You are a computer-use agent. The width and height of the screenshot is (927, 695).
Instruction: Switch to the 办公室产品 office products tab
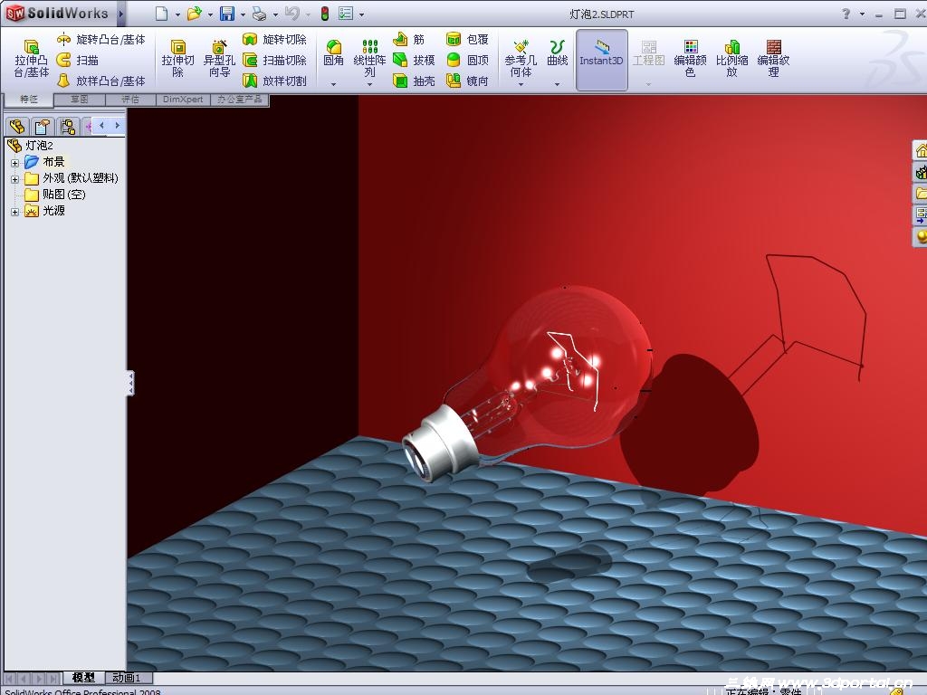point(239,100)
